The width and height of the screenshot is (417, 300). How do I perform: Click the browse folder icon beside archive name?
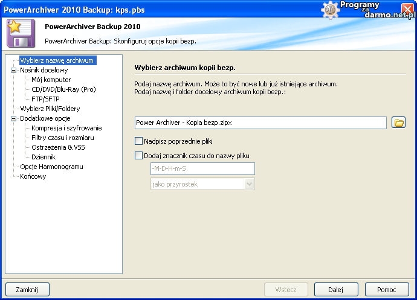(x=398, y=123)
